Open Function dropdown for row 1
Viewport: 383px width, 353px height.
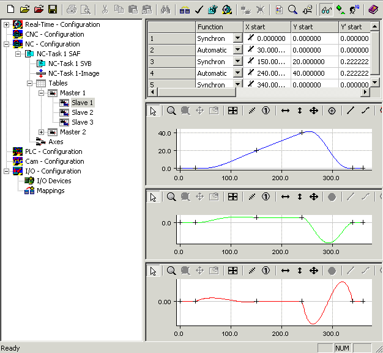click(x=237, y=38)
